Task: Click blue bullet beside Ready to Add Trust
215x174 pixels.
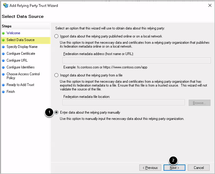Action: (x=3, y=85)
